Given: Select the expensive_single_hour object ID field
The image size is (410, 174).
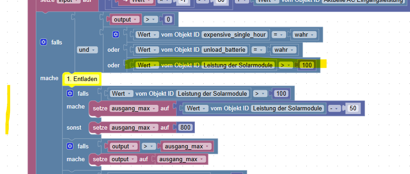Looking at the screenshot, I should 235,34.
